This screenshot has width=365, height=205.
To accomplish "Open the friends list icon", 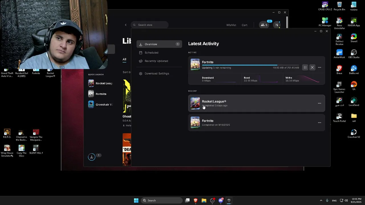I will tap(264, 25).
